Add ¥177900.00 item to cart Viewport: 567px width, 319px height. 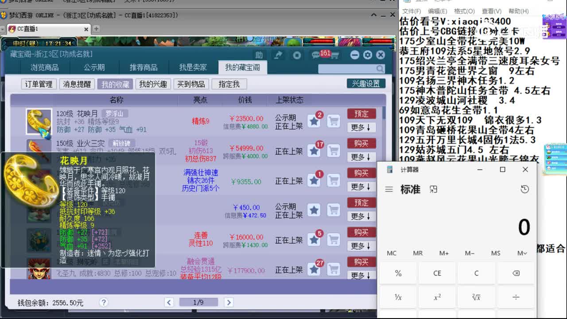(x=333, y=269)
